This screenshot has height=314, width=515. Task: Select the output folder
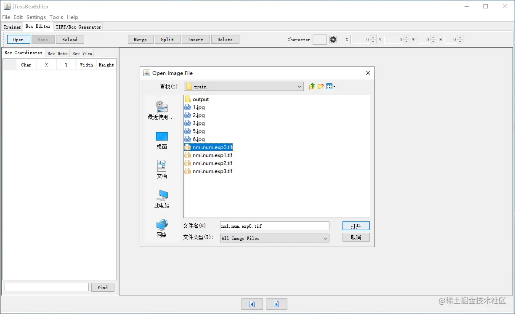click(x=197, y=99)
